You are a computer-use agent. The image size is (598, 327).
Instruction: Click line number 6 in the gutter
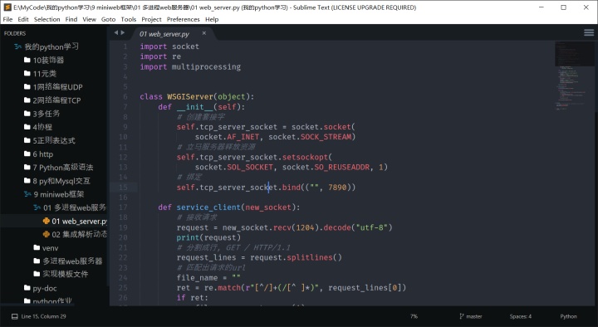pos(125,96)
